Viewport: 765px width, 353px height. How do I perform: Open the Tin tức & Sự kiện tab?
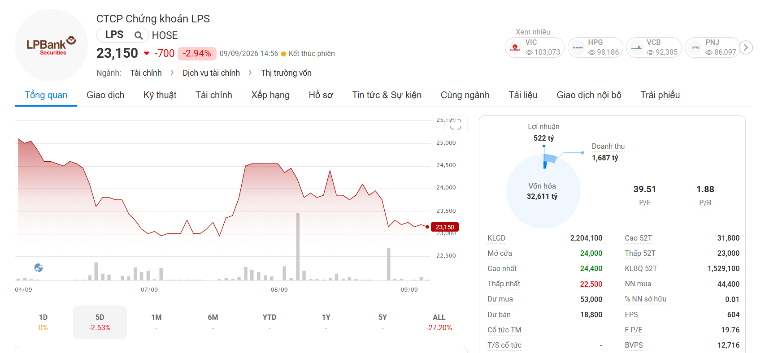(387, 95)
